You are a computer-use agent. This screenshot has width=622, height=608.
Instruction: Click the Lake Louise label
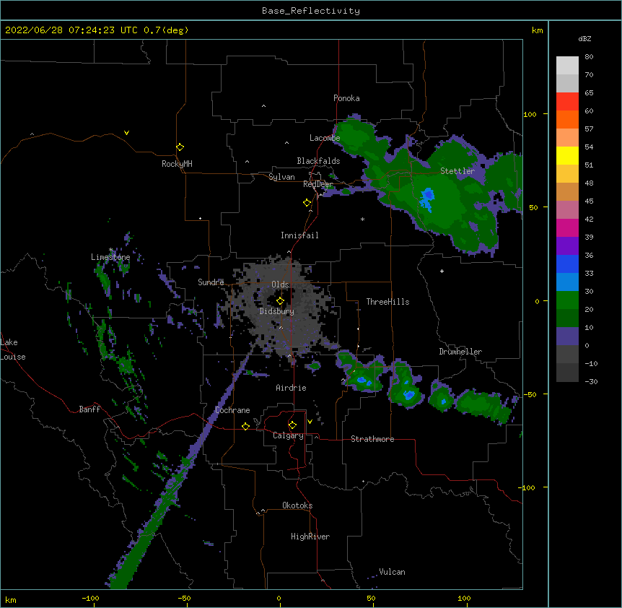[13, 349]
